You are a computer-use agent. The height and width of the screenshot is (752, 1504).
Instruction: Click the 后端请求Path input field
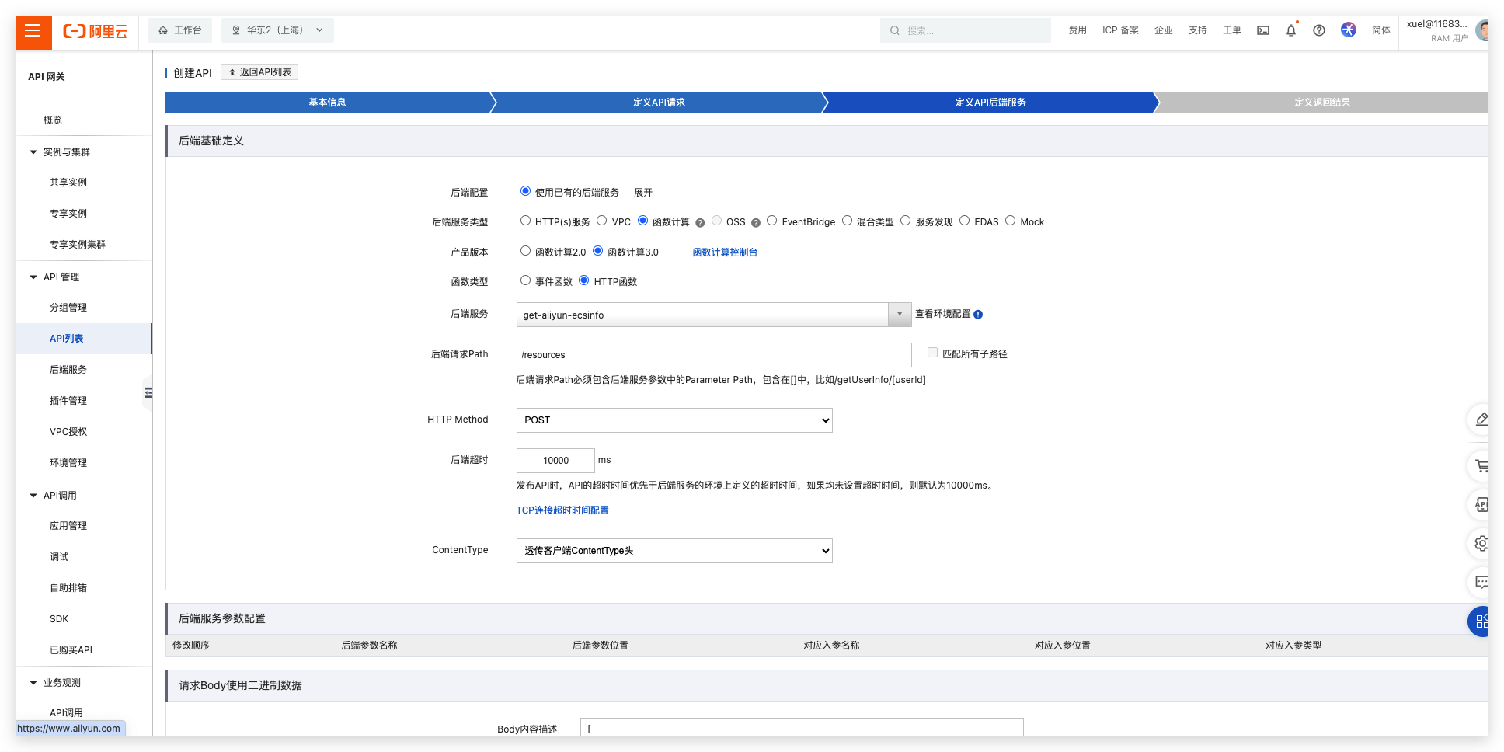(x=713, y=355)
